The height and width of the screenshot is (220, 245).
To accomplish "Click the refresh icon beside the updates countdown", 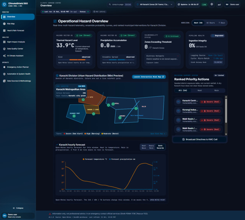I will tap(179, 4).
